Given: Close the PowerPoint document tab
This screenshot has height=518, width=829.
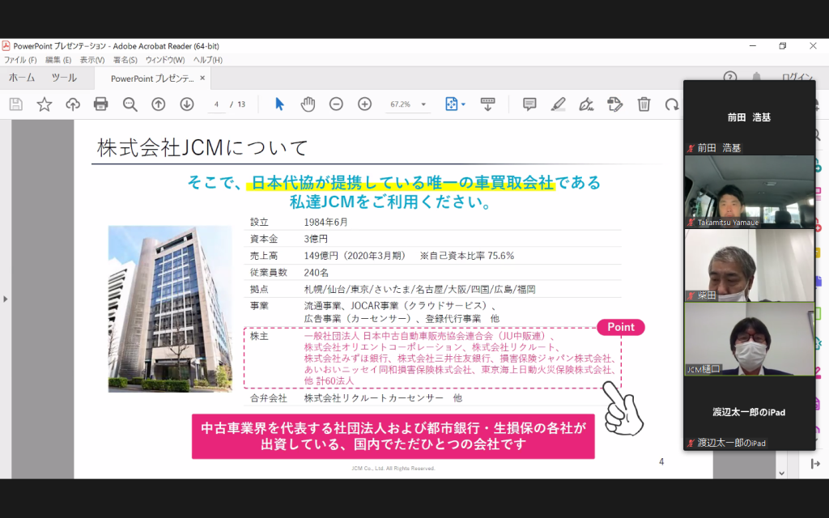Looking at the screenshot, I should tap(202, 79).
